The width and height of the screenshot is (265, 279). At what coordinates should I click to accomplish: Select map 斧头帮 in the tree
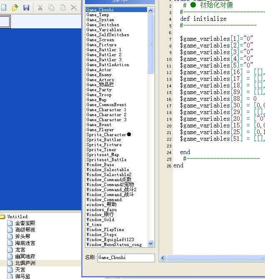tap(22, 236)
